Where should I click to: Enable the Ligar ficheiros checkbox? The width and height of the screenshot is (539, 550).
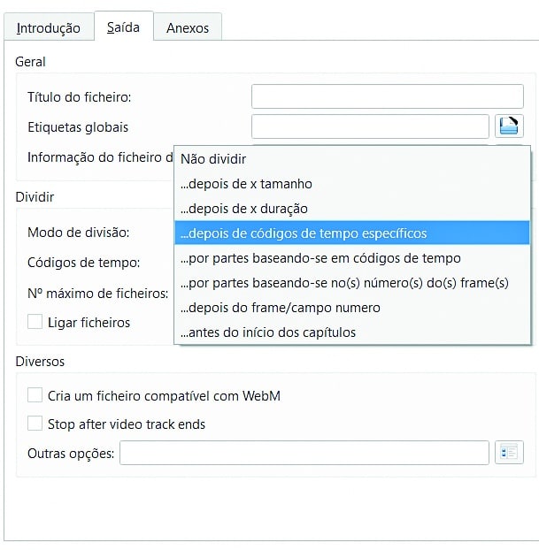click(35, 322)
